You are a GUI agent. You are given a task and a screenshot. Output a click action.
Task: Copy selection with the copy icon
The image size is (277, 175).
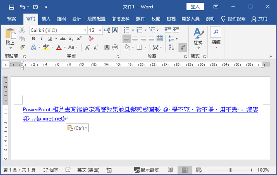[22, 38]
